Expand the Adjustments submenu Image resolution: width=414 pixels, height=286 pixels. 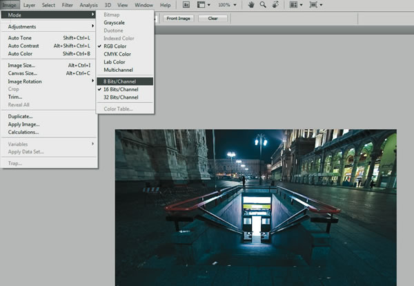coord(48,26)
